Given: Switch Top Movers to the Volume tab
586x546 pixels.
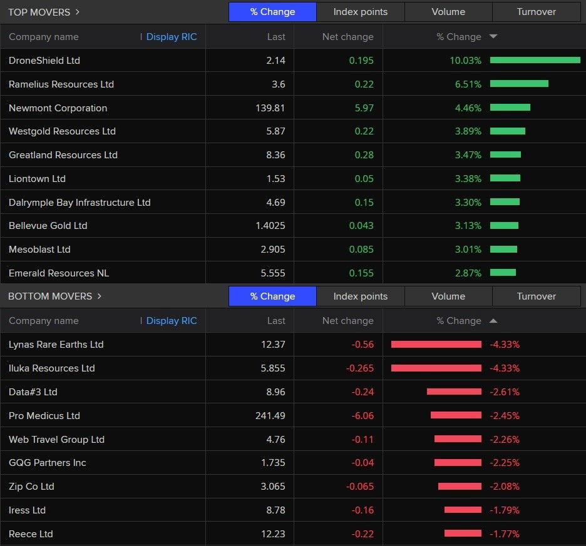Looking at the screenshot, I should pyautogui.click(x=448, y=12).
